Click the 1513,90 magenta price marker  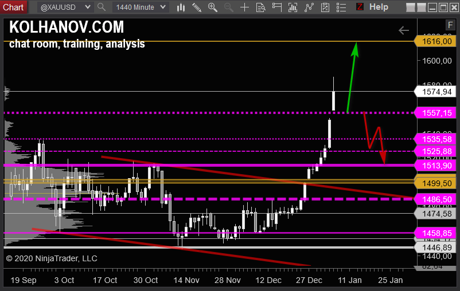click(x=434, y=166)
